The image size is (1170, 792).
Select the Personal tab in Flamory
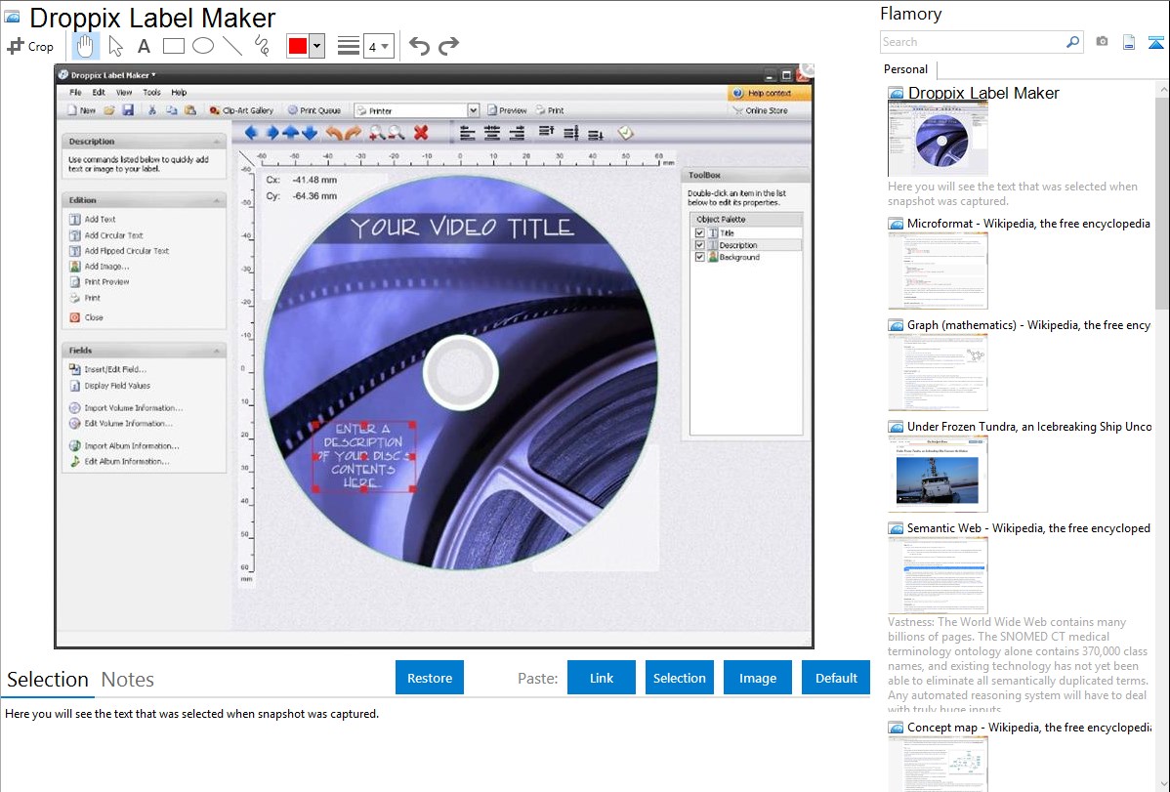click(906, 69)
